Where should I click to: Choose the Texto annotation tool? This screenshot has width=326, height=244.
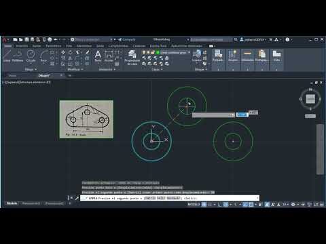click(98, 56)
